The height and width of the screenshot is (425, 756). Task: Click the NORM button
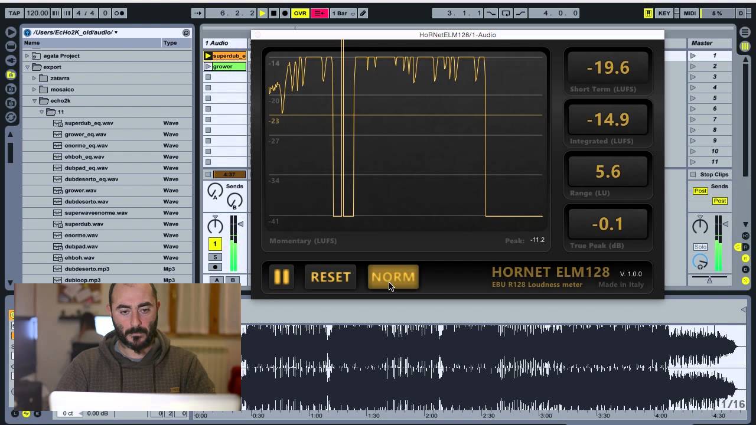tap(393, 277)
